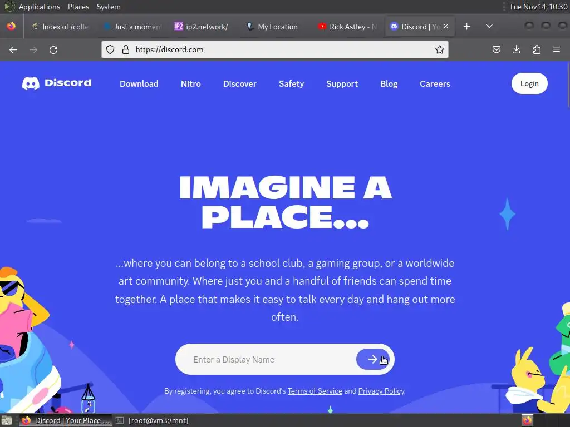
Task: Click the clock showing Tue Nov 14
Action: [x=538, y=7]
